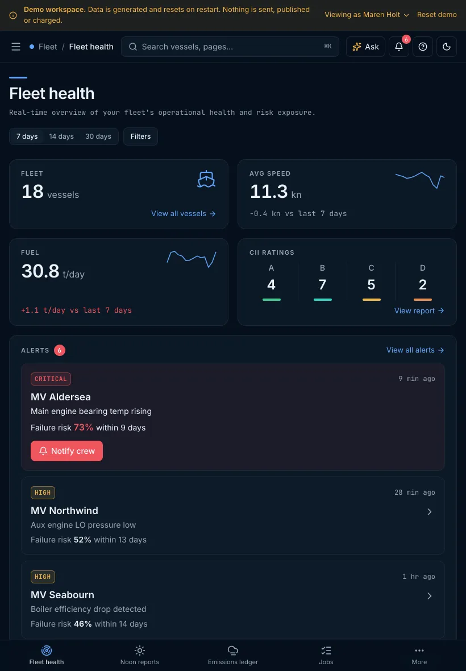The image size is (466, 671).
Task: Select CII rating C count
Action: point(372,284)
